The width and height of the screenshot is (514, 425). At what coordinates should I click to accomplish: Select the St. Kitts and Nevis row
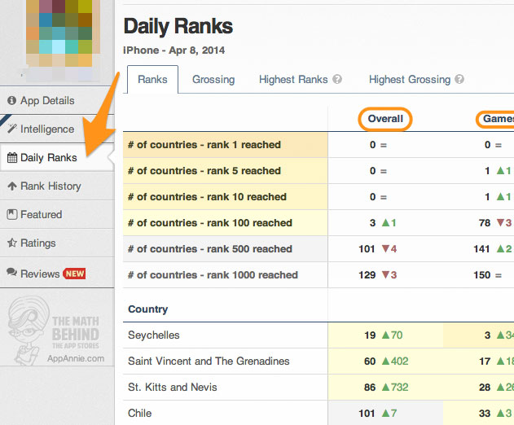click(319, 388)
